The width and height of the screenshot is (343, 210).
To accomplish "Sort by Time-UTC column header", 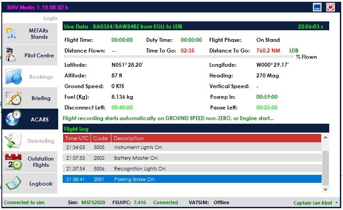I will (77, 138).
